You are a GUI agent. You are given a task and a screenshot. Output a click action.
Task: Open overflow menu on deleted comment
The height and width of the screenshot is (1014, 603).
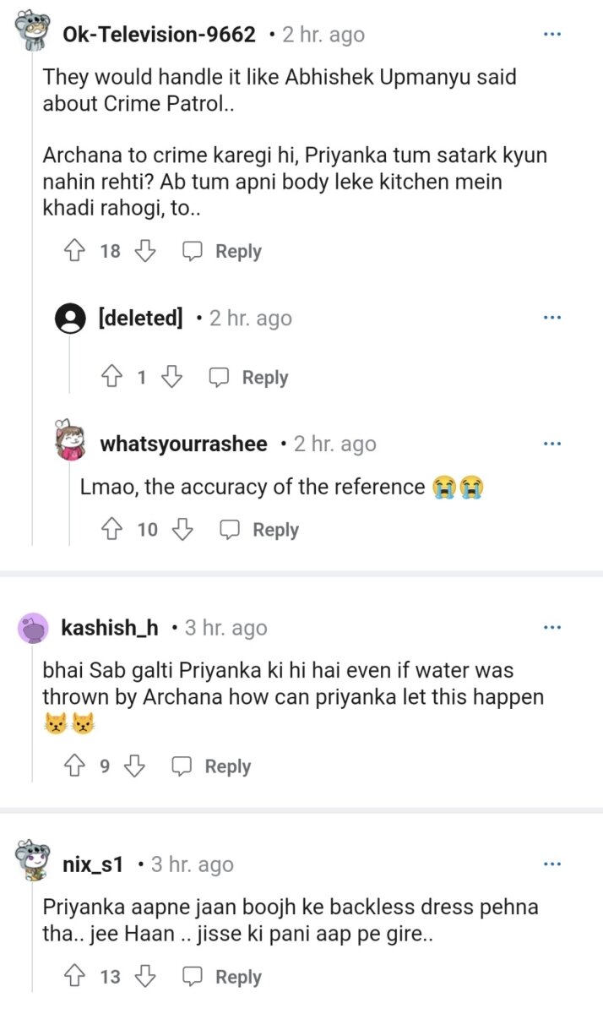tap(552, 318)
